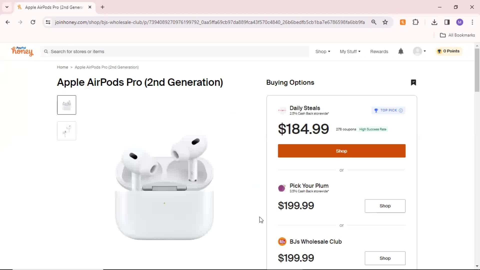Bookmark this page with the star icon

pyautogui.click(x=385, y=22)
